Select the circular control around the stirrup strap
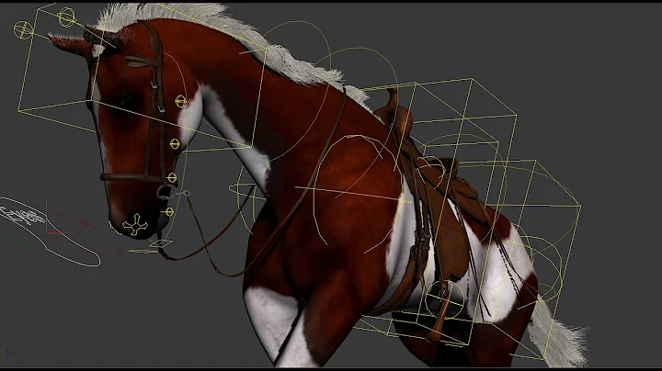The image size is (662, 371). (444, 298)
